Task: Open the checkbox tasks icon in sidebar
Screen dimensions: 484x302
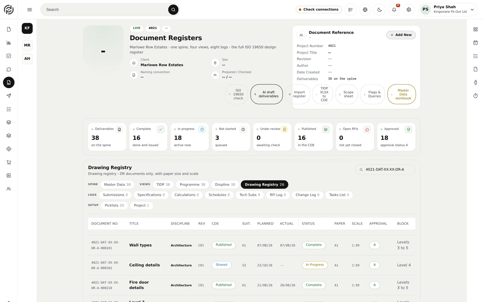Action: coord(9,56)
